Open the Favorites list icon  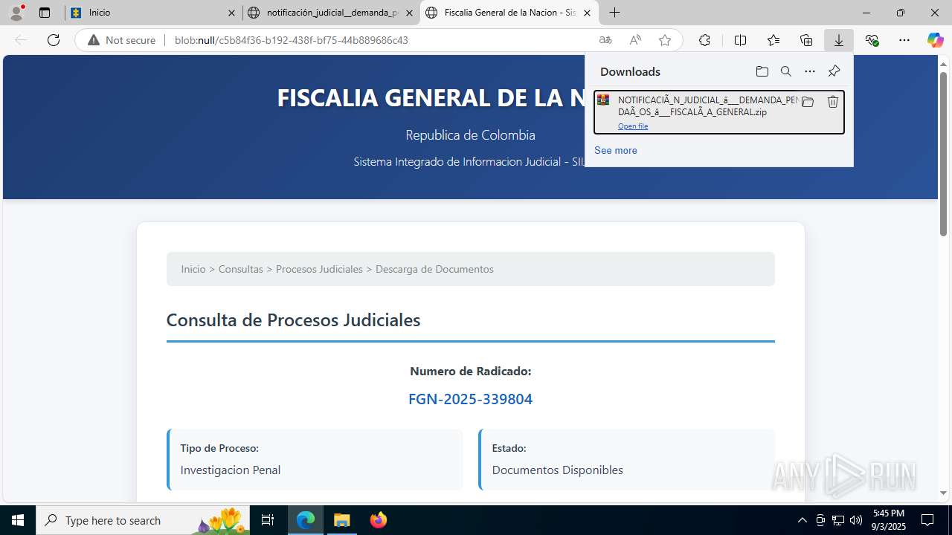(773, 40)
